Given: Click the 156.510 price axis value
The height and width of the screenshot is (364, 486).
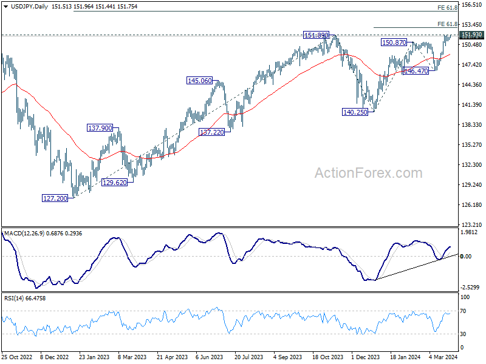Looking at the screenshot, I should click(472, 5).
